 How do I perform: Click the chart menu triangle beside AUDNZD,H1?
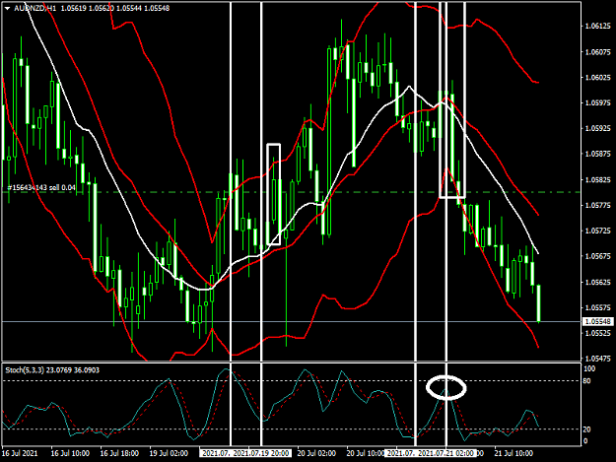point(7,8)
